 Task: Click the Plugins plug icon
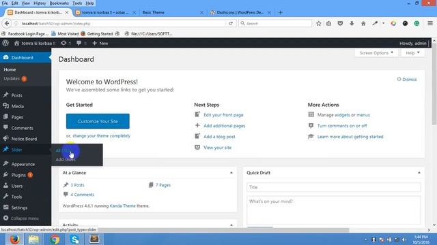pos(6,175)
